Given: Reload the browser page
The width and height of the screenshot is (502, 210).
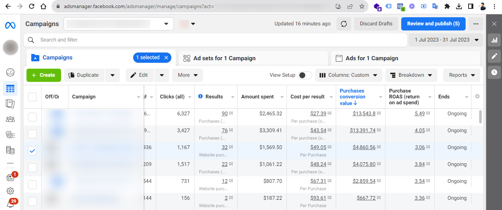Looking at the screenshot, I should click(x=32, y=6).
